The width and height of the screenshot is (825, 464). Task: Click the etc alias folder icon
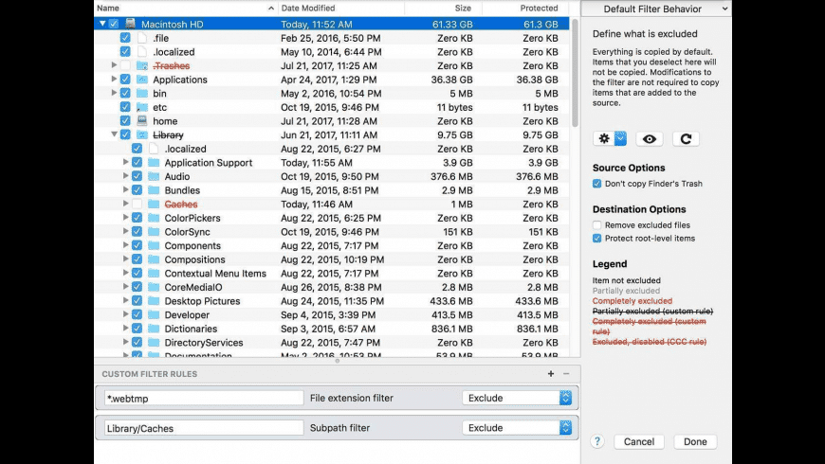[142, 107]
